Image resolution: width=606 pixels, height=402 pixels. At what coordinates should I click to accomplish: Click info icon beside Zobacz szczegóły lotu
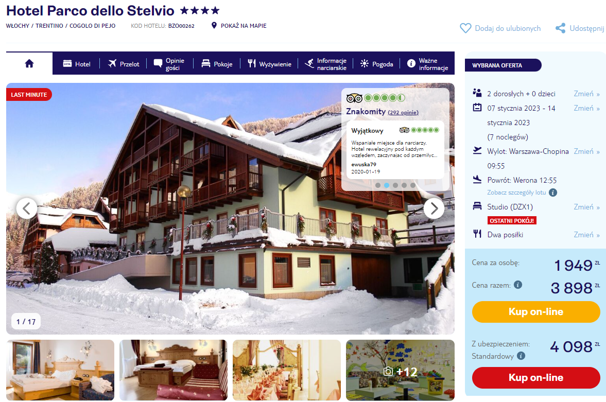click(553, 193)
